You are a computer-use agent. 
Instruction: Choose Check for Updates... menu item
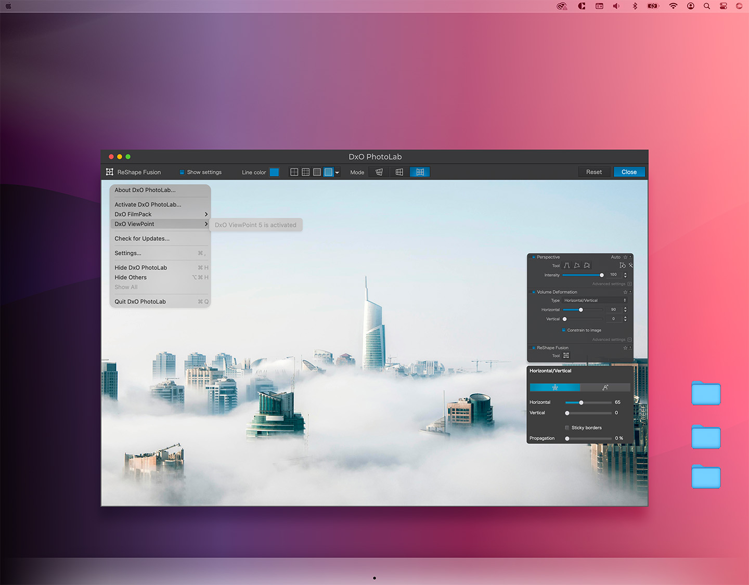click(x=142, y=239)
